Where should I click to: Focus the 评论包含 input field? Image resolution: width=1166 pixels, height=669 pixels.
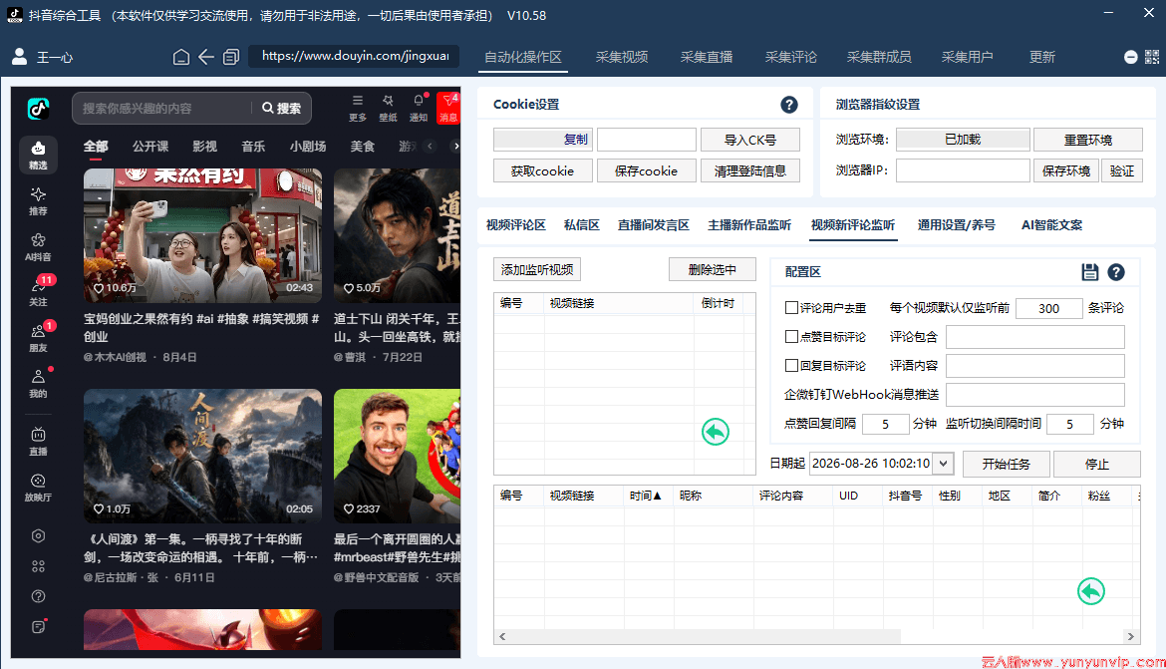click(x=1035, y=337)
